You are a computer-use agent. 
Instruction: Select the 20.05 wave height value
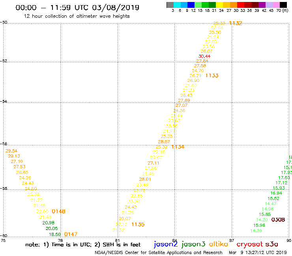pyautogui.click(x=52, y=228)
